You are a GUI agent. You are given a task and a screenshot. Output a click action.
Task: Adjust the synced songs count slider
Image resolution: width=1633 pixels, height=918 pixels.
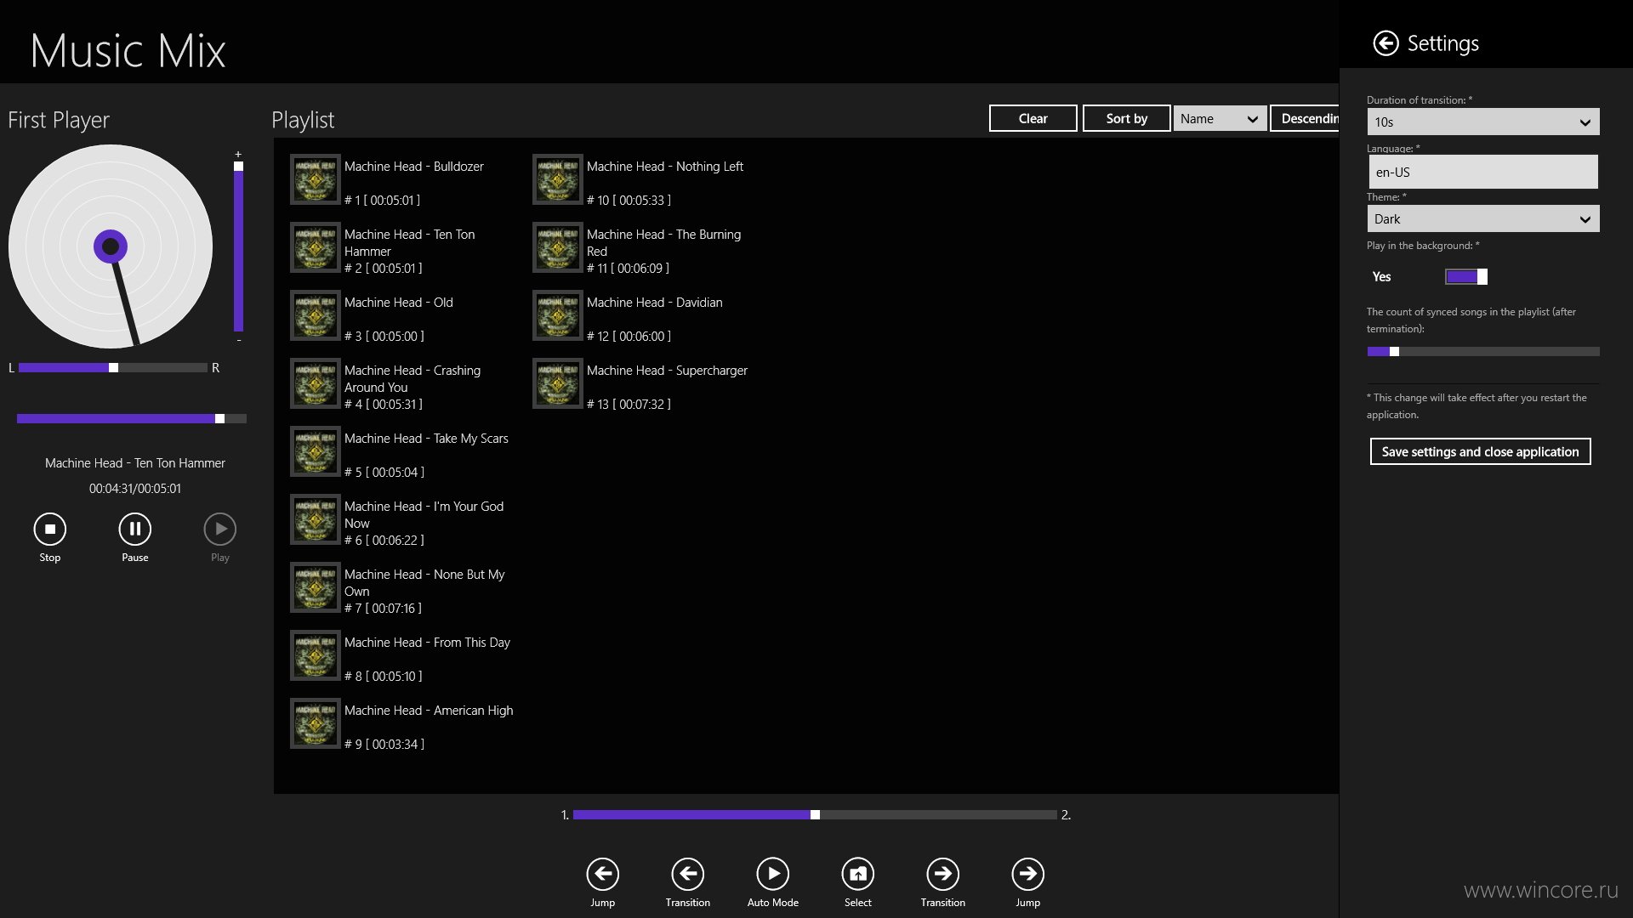click(1482, 351)
